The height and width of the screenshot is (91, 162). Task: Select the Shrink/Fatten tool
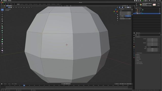point(2,48)
